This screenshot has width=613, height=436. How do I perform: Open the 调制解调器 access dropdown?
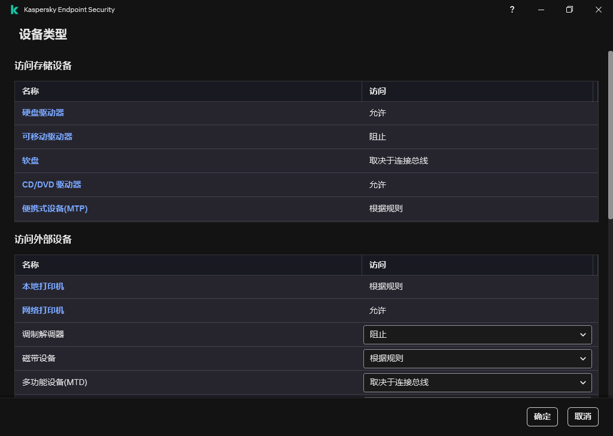[477, 335]
